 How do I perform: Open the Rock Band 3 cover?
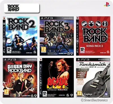point(57,36)
